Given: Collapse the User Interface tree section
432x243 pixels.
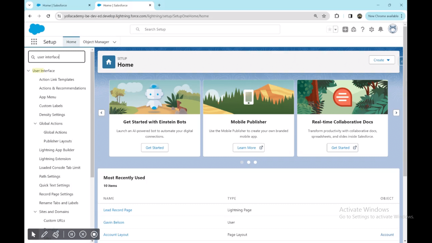Looking at the screenshot, I should (x=29, y=71).
